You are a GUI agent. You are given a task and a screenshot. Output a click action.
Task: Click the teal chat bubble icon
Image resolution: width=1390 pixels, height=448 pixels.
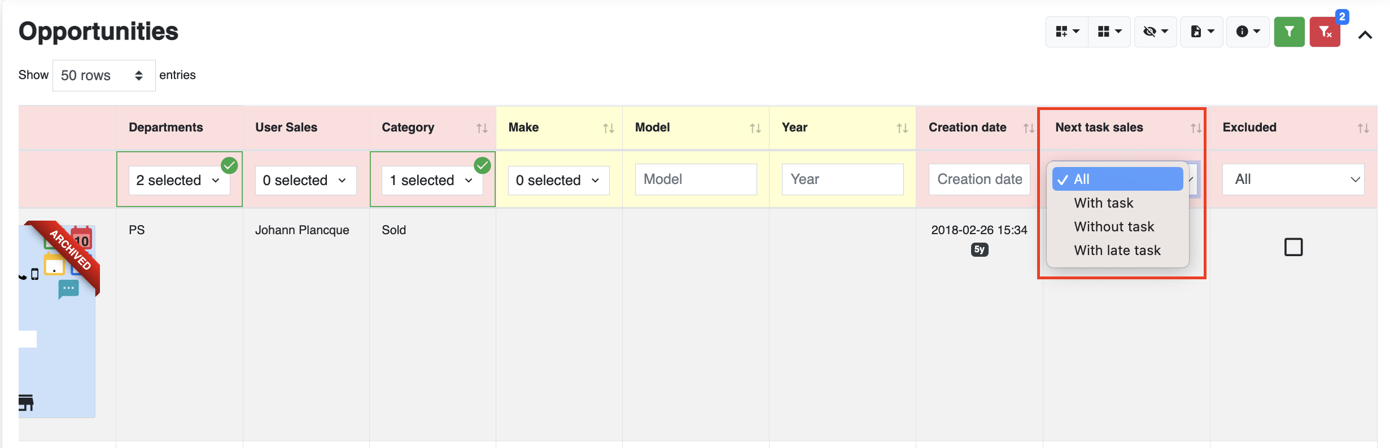(x=68, y=289)
